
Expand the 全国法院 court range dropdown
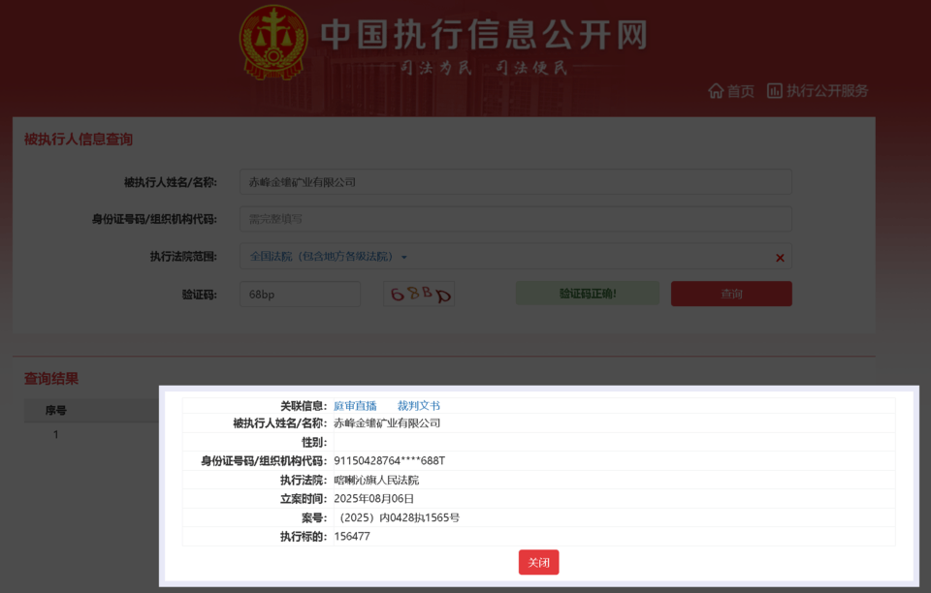point(329,257)
